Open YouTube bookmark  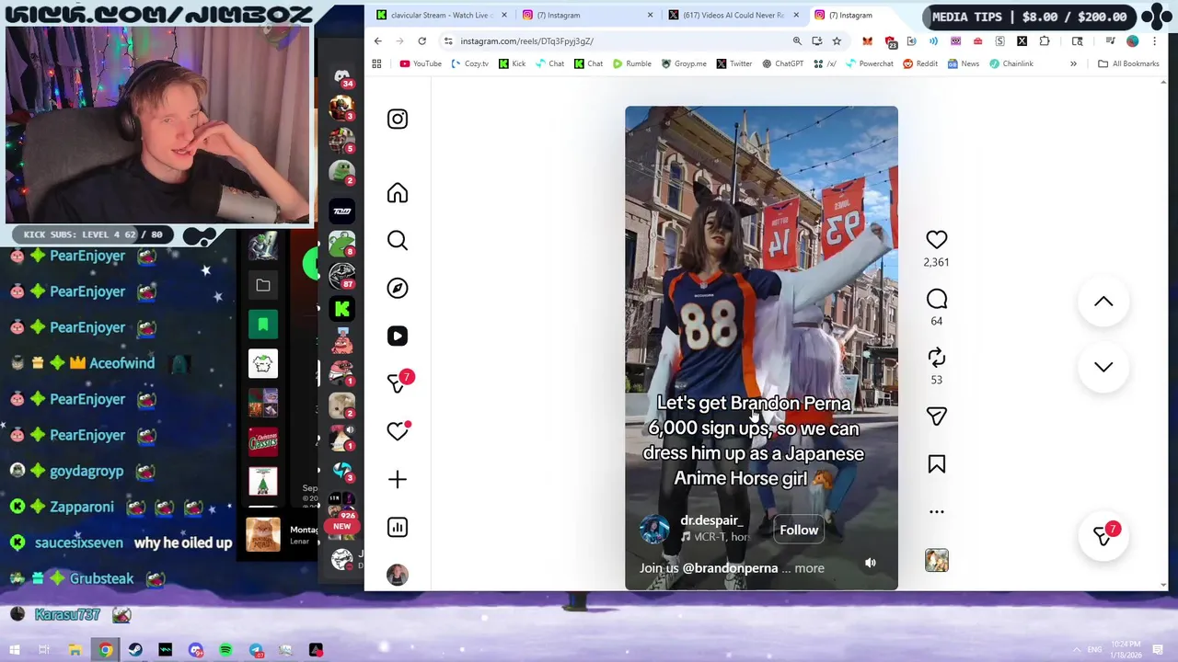pyautogui.click(x=421, y=63)
